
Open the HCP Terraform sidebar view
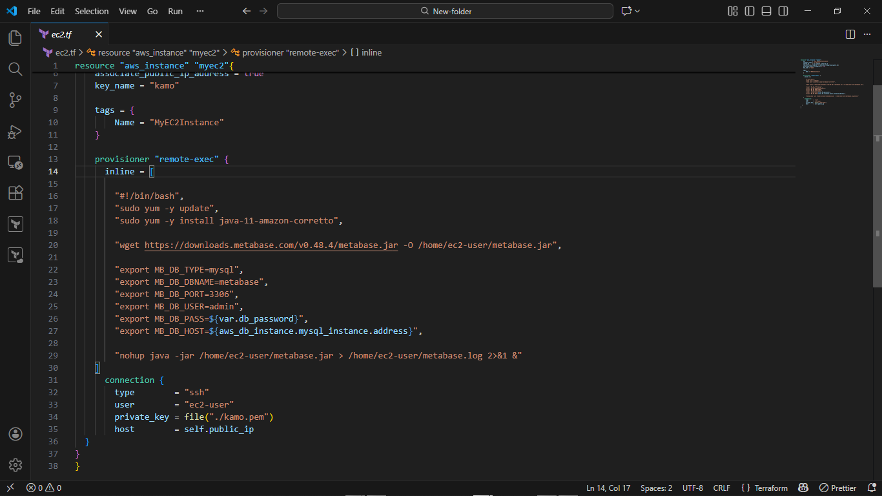(x=15, y=254)
